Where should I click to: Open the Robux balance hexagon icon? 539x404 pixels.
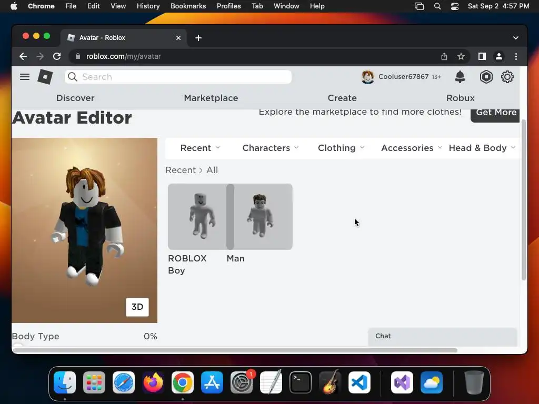[x=486, y=77]
